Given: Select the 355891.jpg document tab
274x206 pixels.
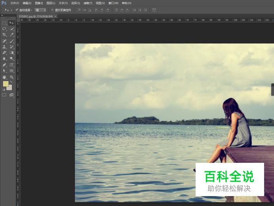Looking at the screenshot, I should [x=36, y=16].
